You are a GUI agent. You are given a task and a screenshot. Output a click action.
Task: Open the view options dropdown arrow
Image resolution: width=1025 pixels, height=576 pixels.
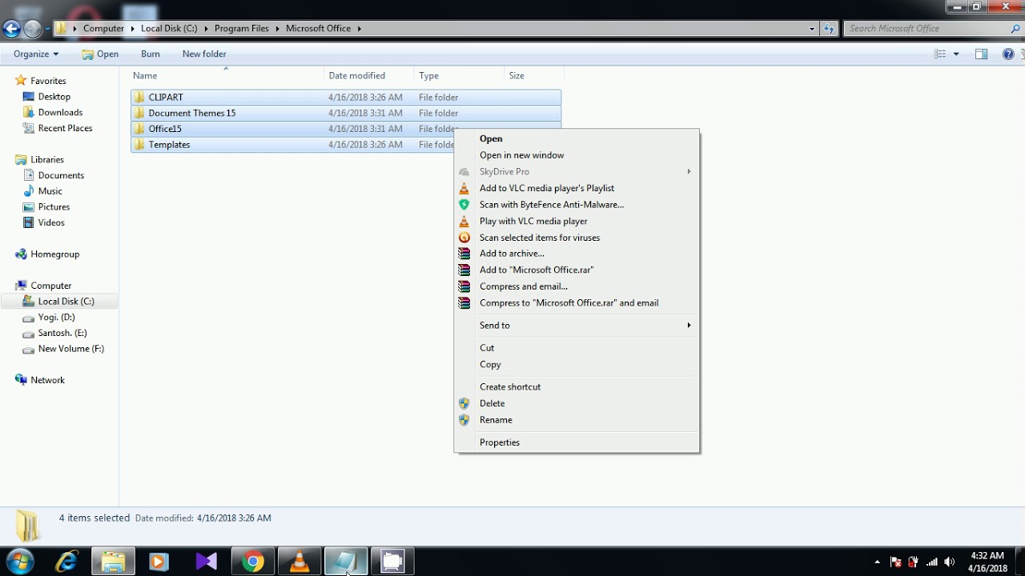click(956, 54)
